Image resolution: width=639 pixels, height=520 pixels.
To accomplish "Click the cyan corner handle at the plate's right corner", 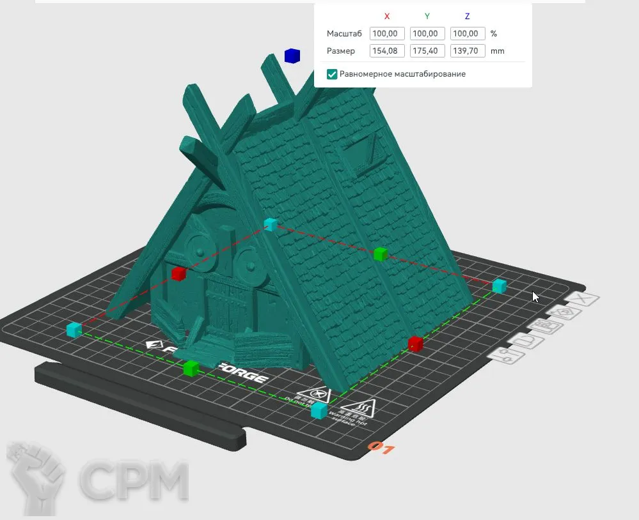I will pos(499,286).
